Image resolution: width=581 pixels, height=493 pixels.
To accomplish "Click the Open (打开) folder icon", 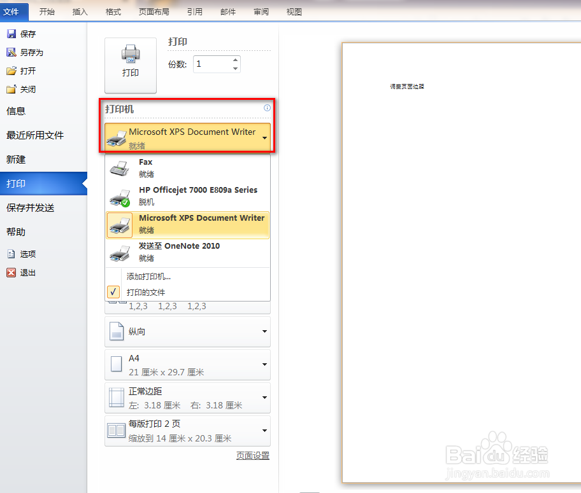I will (x=11, y=71).
